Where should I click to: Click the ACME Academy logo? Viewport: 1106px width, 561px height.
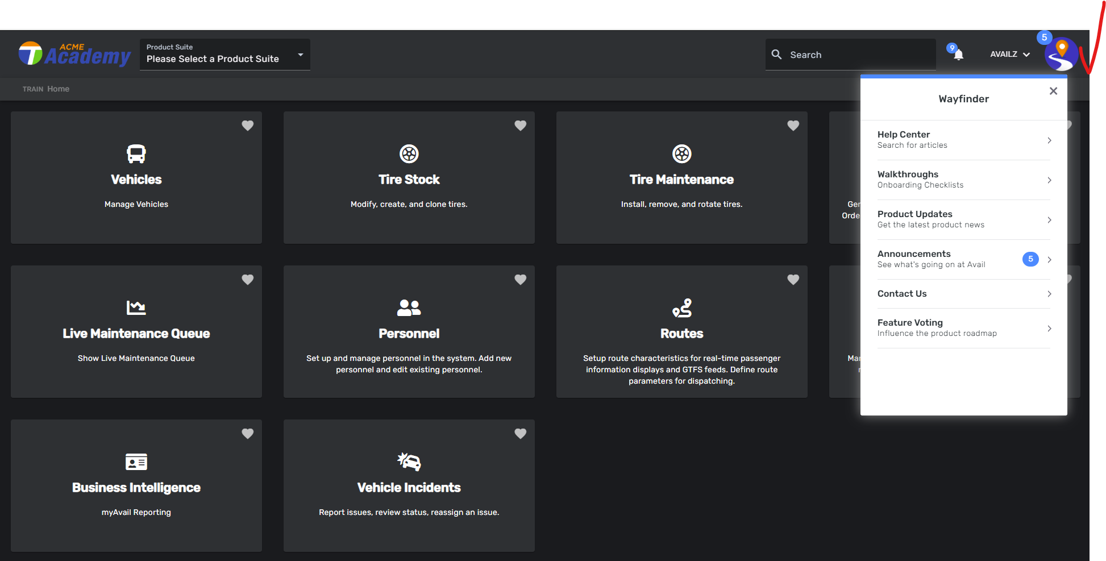click(x=75, y=54)
